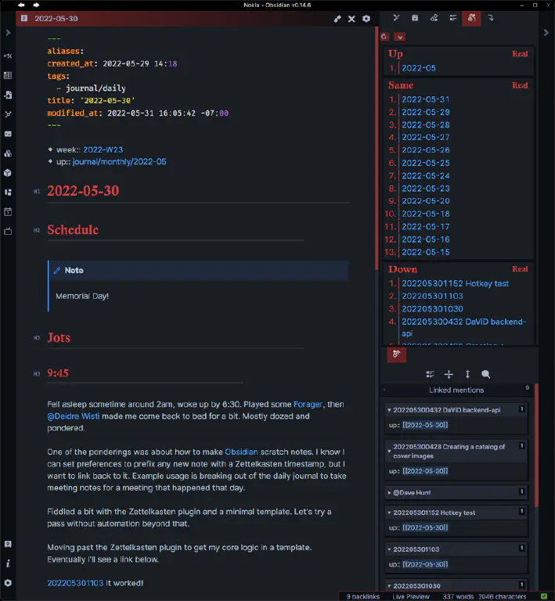
Task: Collapse the 202205301152 Hotkey test mention
Action: point(389,513)
